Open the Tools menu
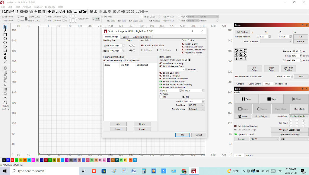309x175 pixels. pos(17,7)
